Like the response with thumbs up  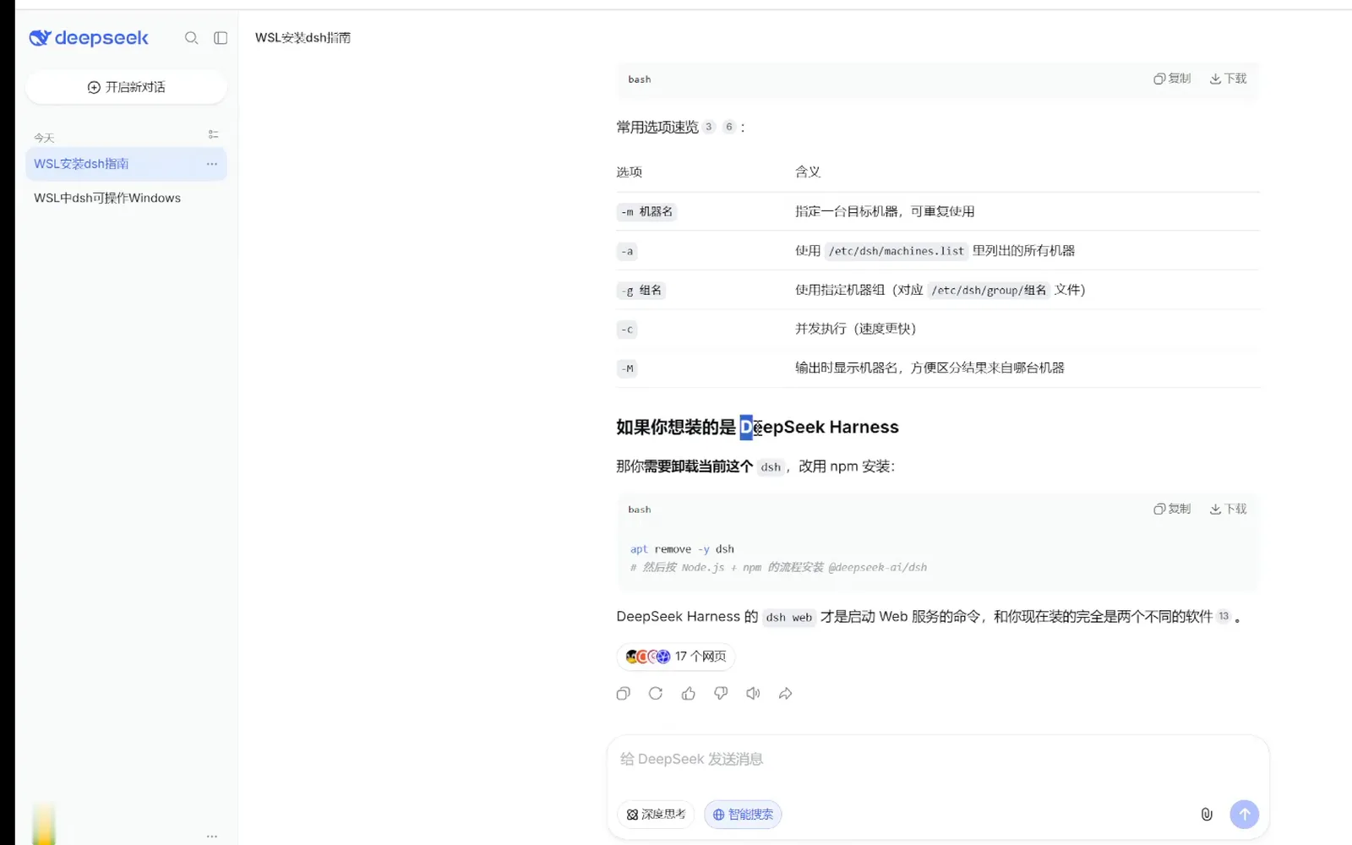[x=689, y=694]
